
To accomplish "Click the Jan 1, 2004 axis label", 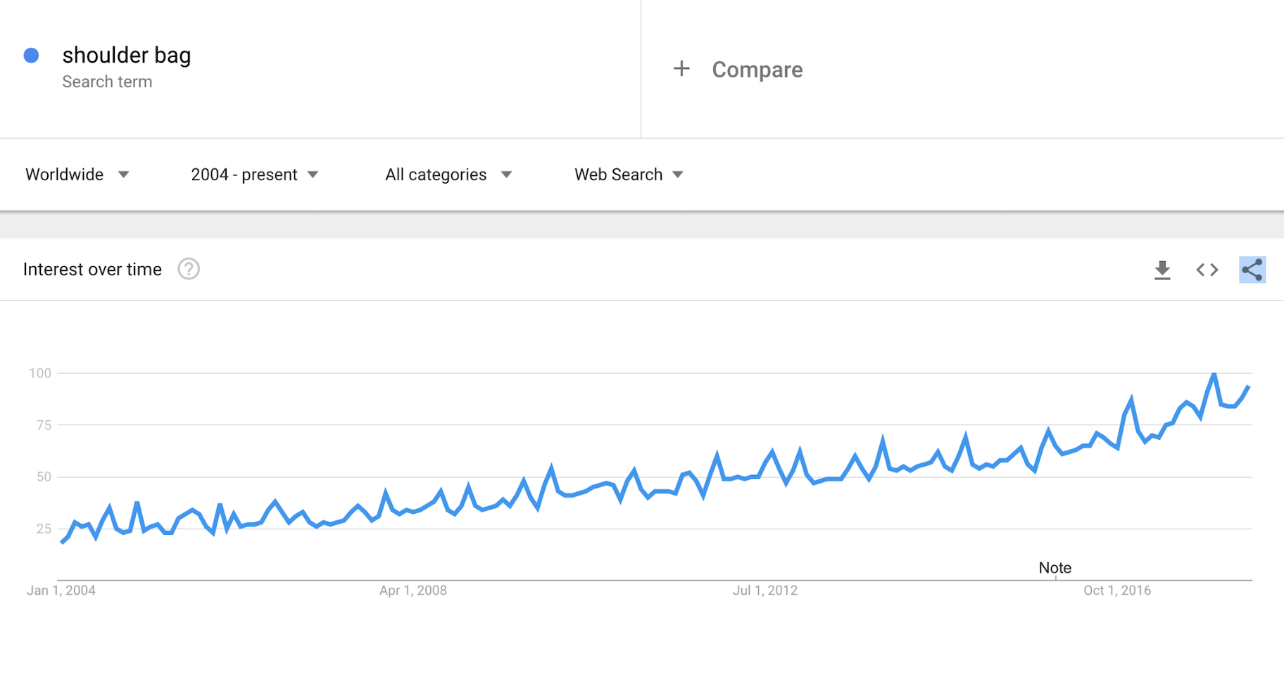I will [61, 591].
